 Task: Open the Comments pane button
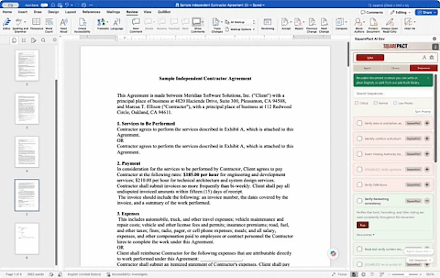372,12
